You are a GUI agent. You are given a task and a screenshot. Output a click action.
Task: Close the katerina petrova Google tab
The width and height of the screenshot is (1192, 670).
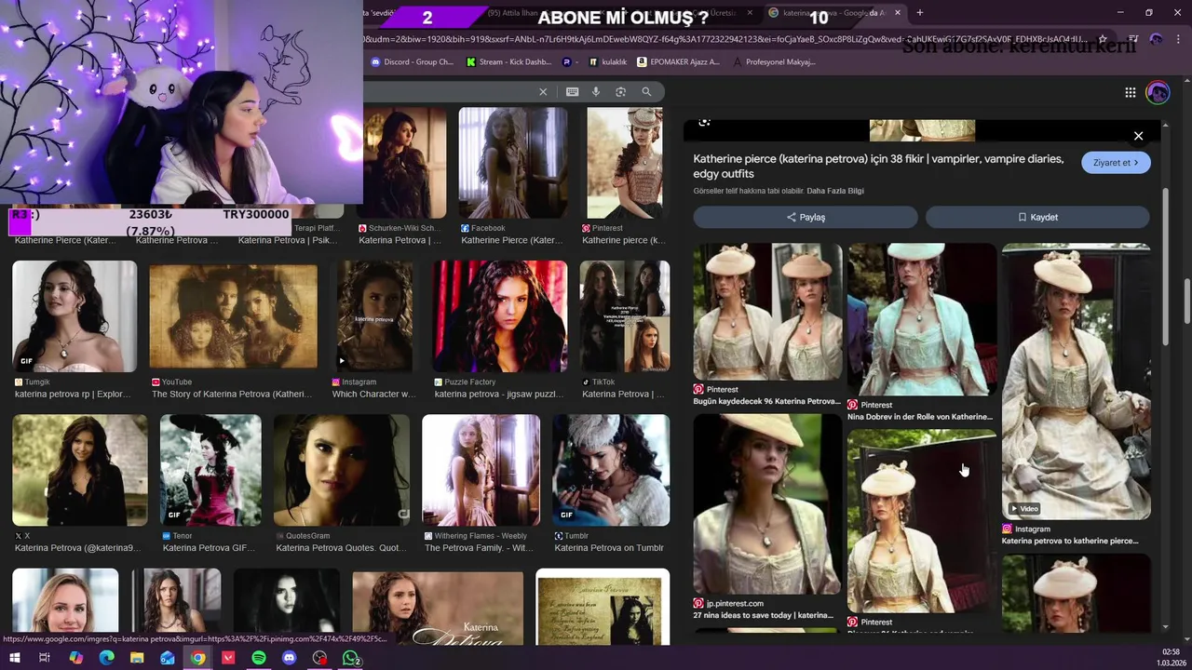(x=896, y=13)
